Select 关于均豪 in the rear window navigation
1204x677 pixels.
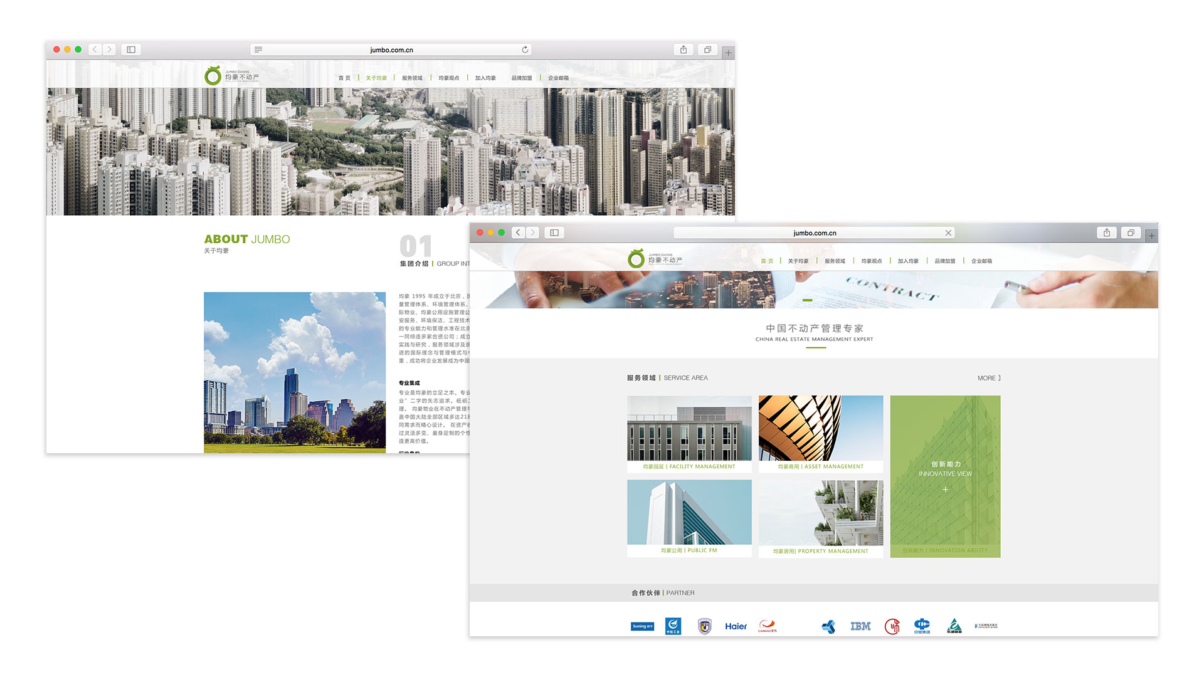[x=376, y=78]
